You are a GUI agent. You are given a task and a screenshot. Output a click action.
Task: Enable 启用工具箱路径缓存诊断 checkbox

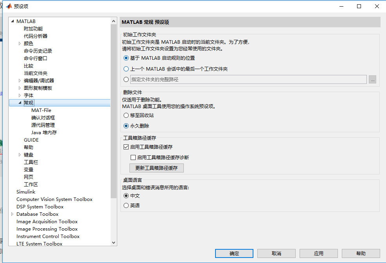click(133, 157)
